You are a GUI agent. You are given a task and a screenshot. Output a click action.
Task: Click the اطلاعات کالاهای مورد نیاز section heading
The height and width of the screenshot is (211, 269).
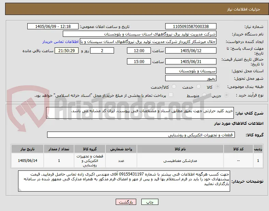coord(239,123)
